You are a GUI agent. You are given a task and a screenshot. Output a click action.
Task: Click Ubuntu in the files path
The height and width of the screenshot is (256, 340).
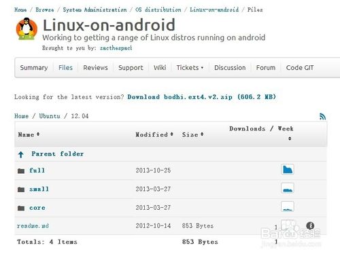click(x=50, y=116)
